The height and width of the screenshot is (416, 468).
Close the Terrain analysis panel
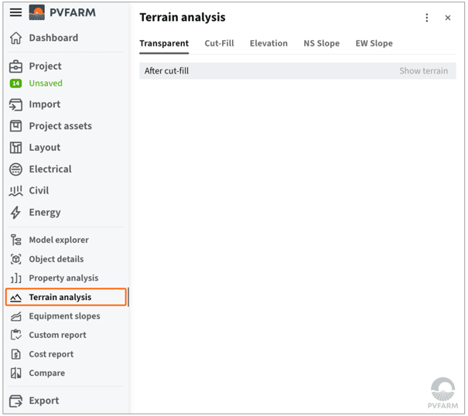pyautogui.click(x=447, y=18)
